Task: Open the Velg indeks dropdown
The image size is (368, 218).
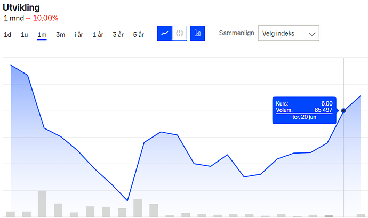Action: [288, 33]
